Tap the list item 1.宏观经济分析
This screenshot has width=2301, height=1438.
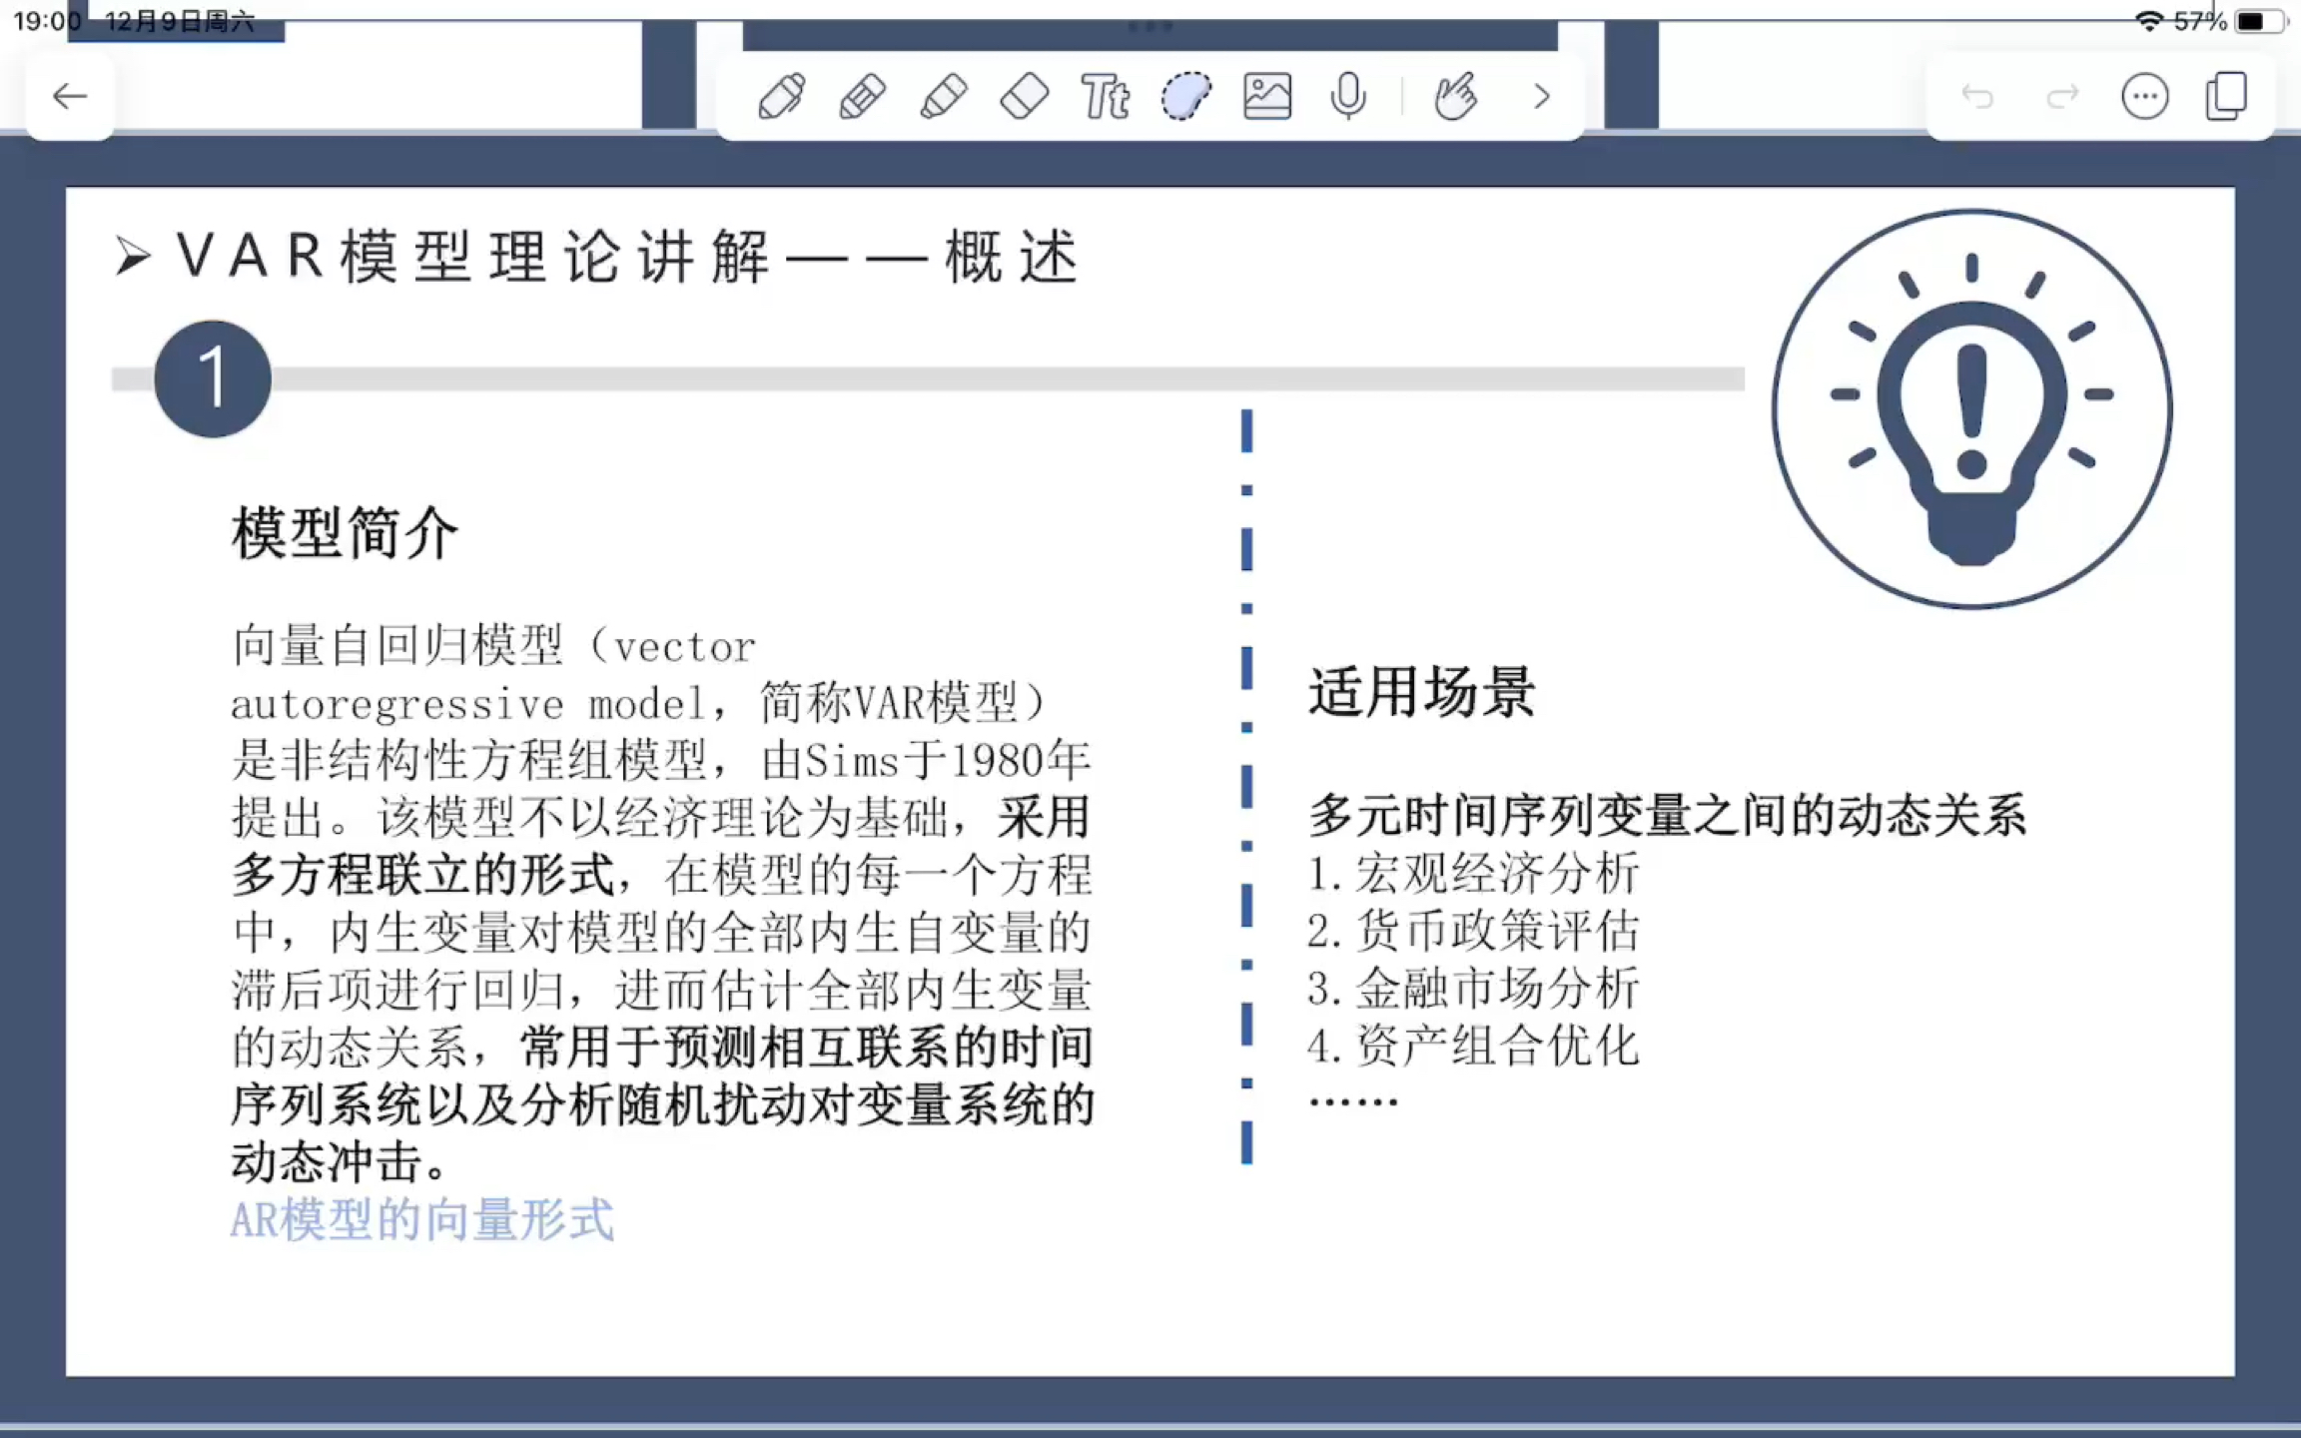(1473, 873)
